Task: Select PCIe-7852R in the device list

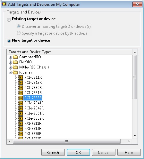Action: pyautogui.click(x=34, y=118)
